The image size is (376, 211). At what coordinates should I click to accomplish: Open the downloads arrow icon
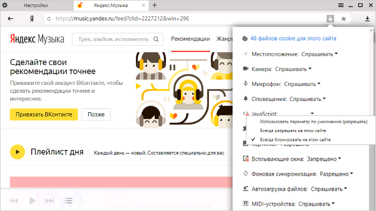coord(367,19)
